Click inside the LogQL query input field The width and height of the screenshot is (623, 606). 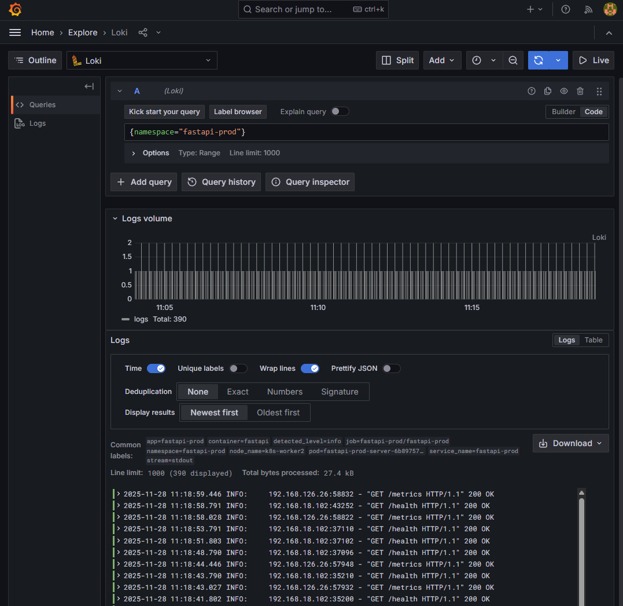click(x=364, y=132)
